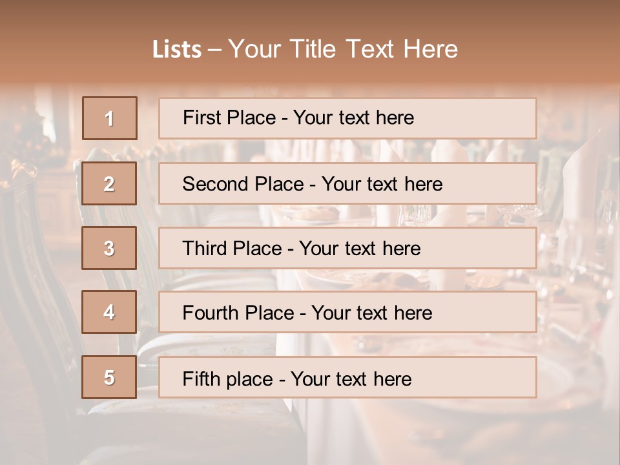620x465 pixels.
Task: Select the number 2 square
Action: point(110,183)
